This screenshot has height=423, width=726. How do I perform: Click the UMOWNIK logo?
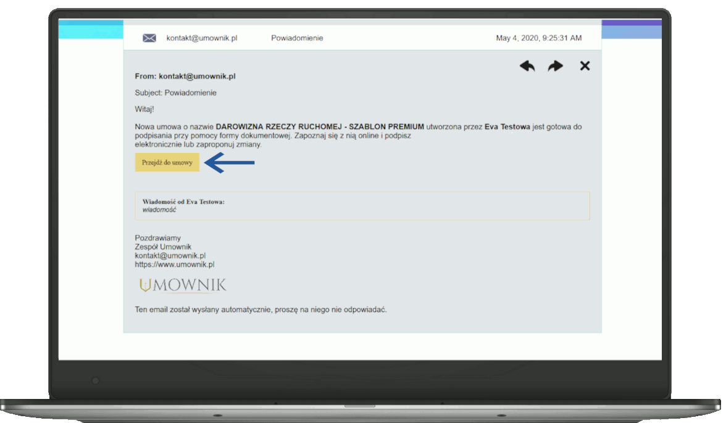click(183, 285)
